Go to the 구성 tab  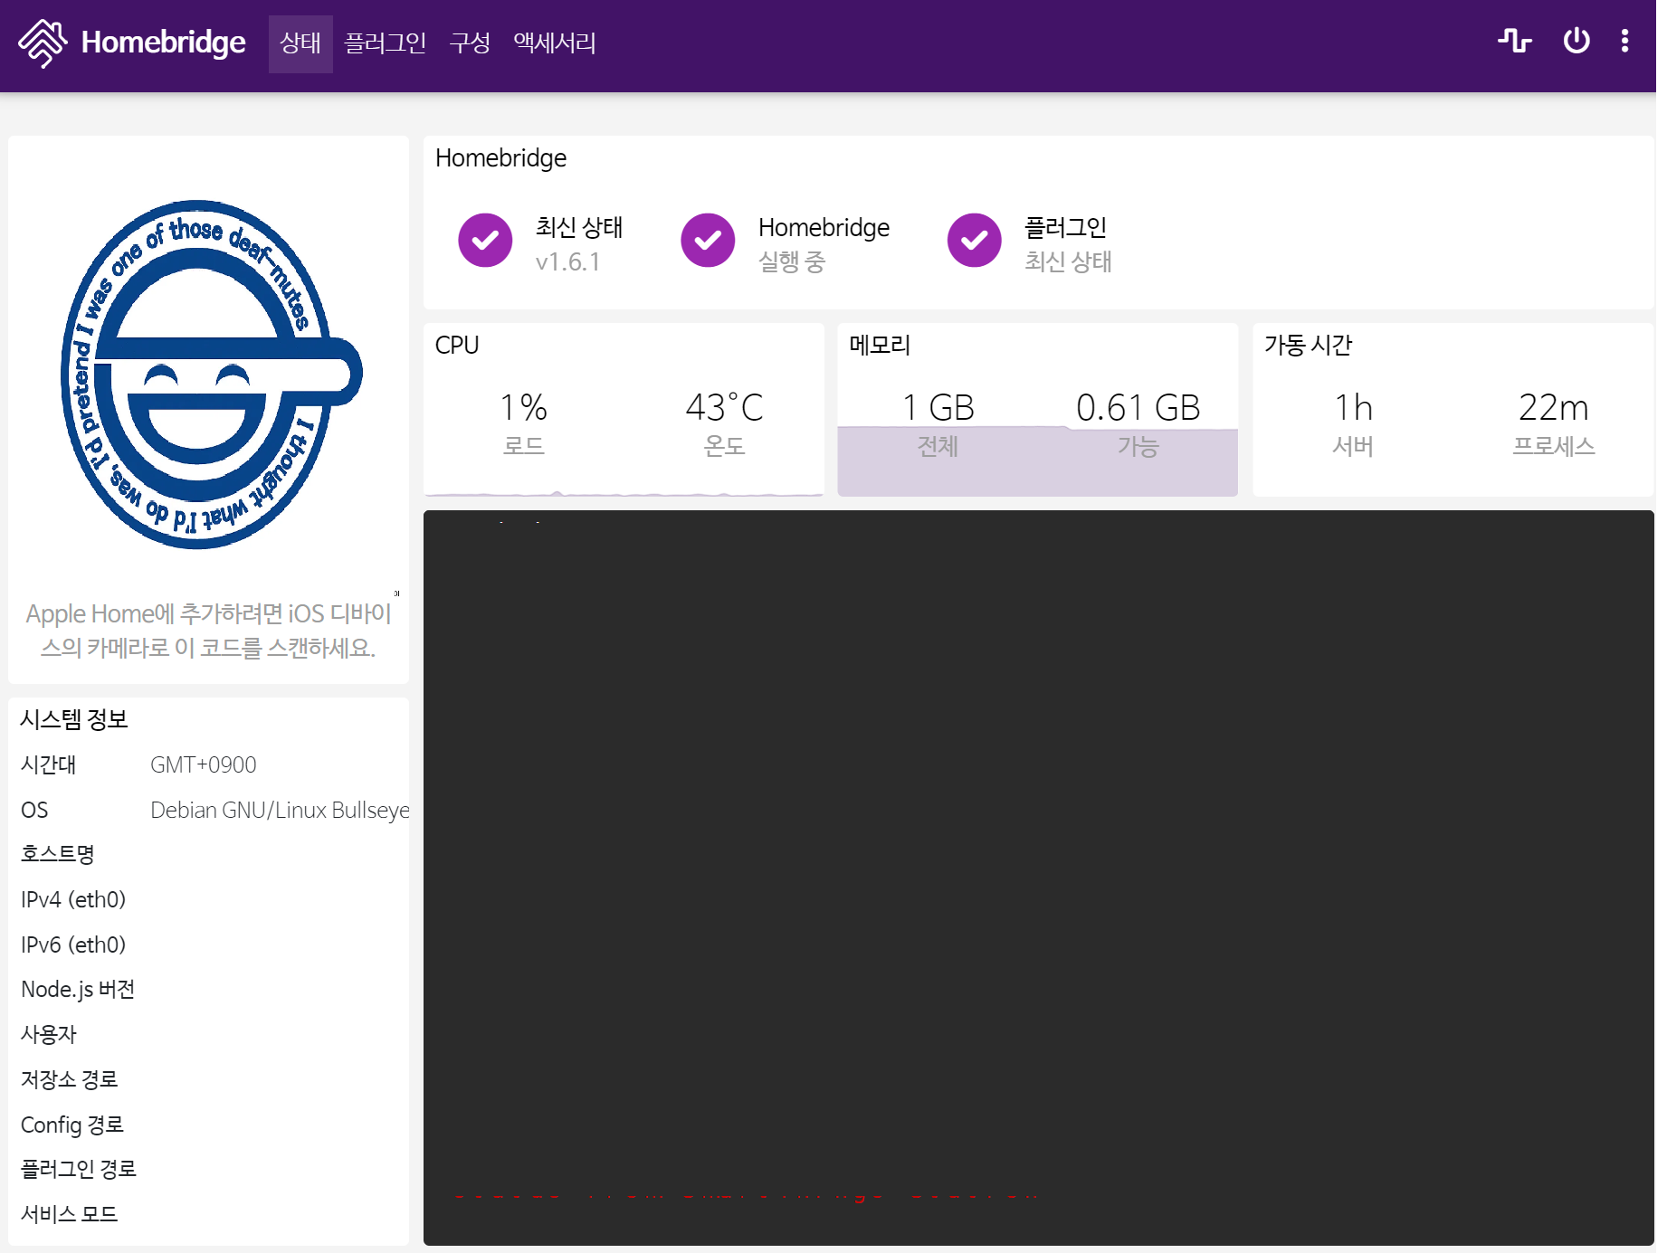coord(470,43)
